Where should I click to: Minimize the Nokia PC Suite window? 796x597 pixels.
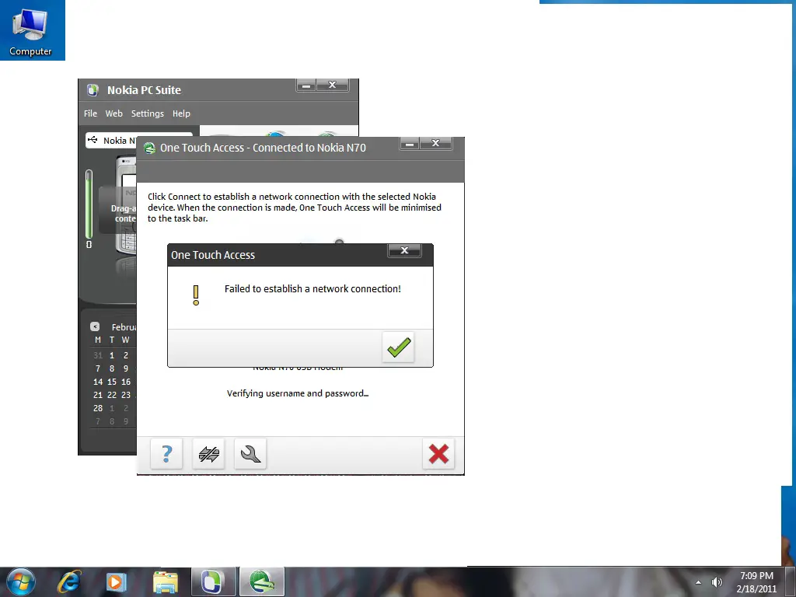pos(306,86)
